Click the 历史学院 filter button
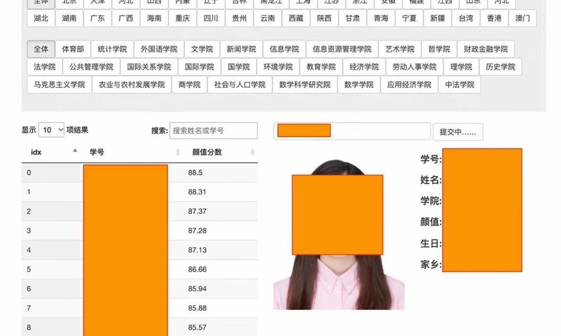 (x=500, y=67)
